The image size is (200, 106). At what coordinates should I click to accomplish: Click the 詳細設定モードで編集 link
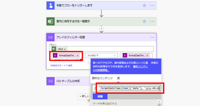[61, 65]
